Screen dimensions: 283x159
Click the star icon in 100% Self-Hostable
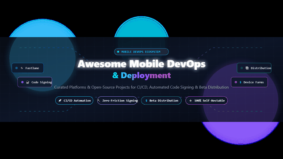191,101
